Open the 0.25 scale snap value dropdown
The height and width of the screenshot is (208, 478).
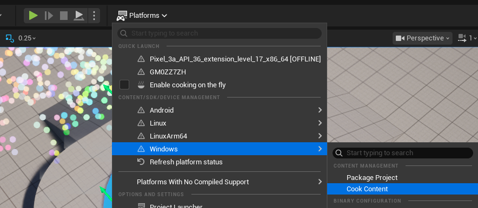click(27, 38)
